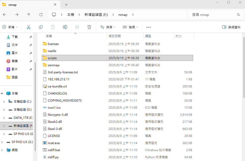The width and height of the screenshot is (245, 161).
Task: Expand 本機磁碟 (C:) in the tree
Action: [x=4, y=102]
